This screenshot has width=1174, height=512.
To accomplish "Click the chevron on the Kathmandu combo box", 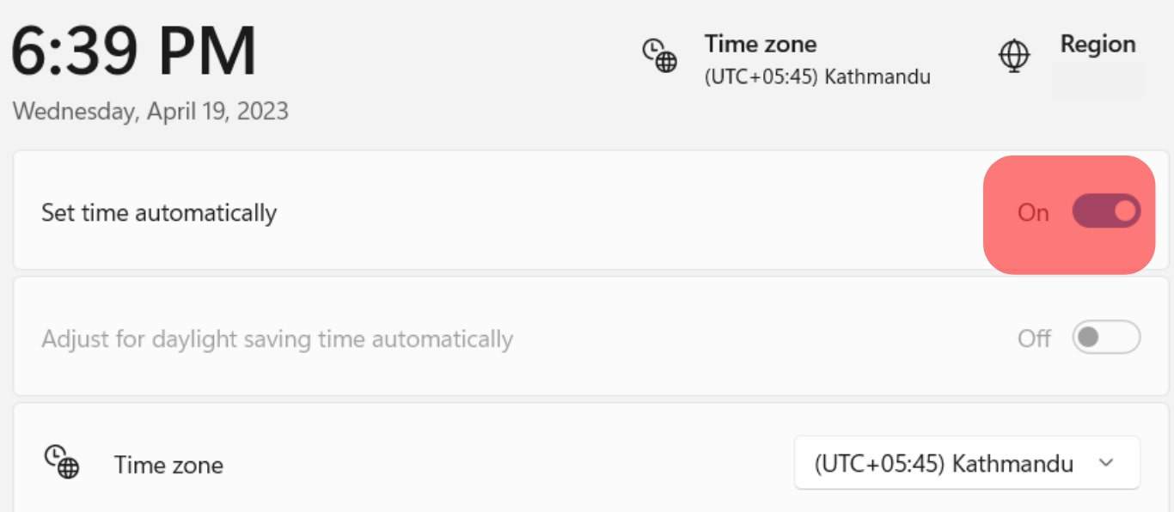I will tap(1109, 462).
